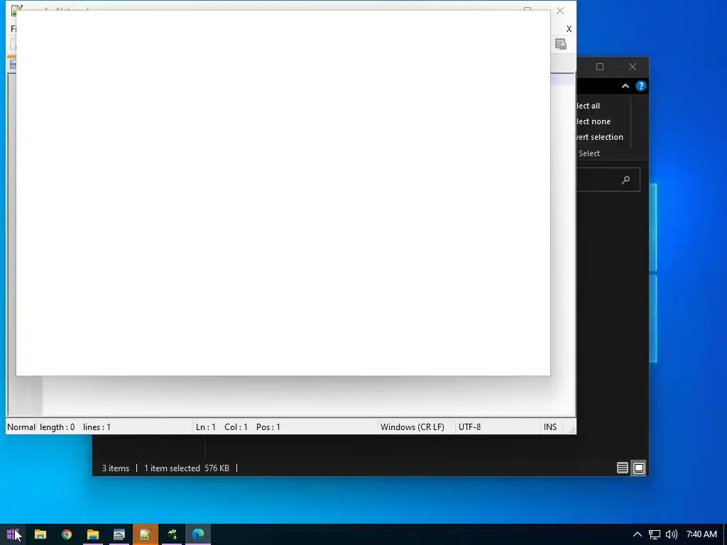This screenshot has width=727, height=545.
Task: Open the green arrow app on the taskbar
Action: [x=172, y=534]
